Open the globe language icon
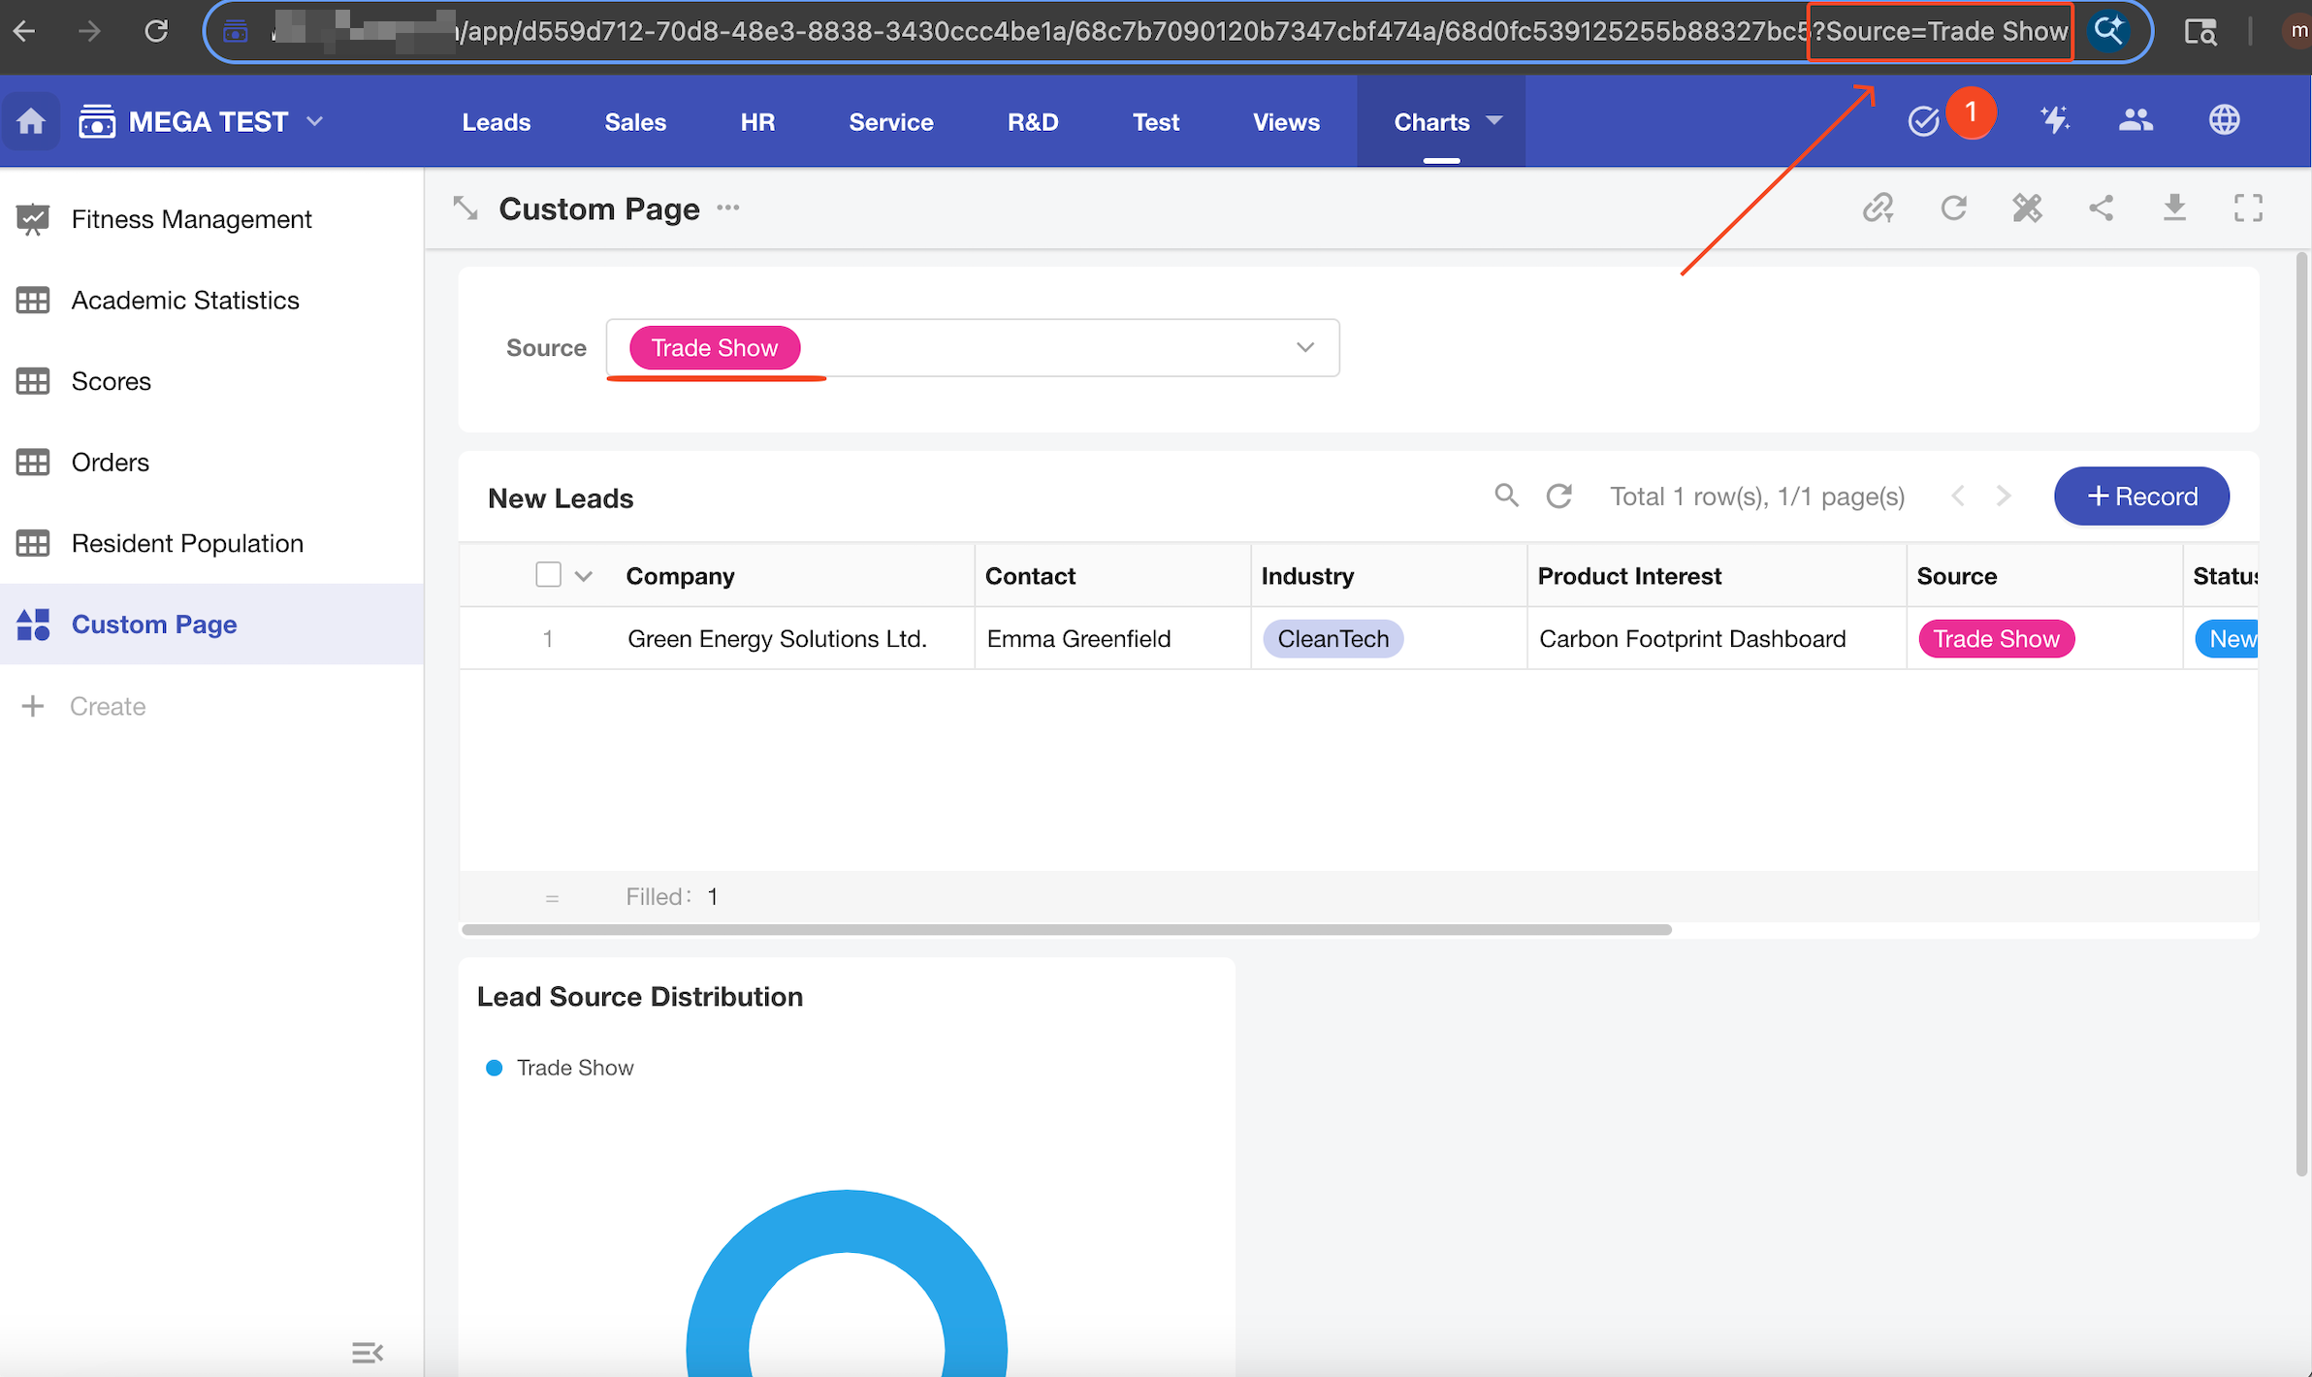 2224,120
